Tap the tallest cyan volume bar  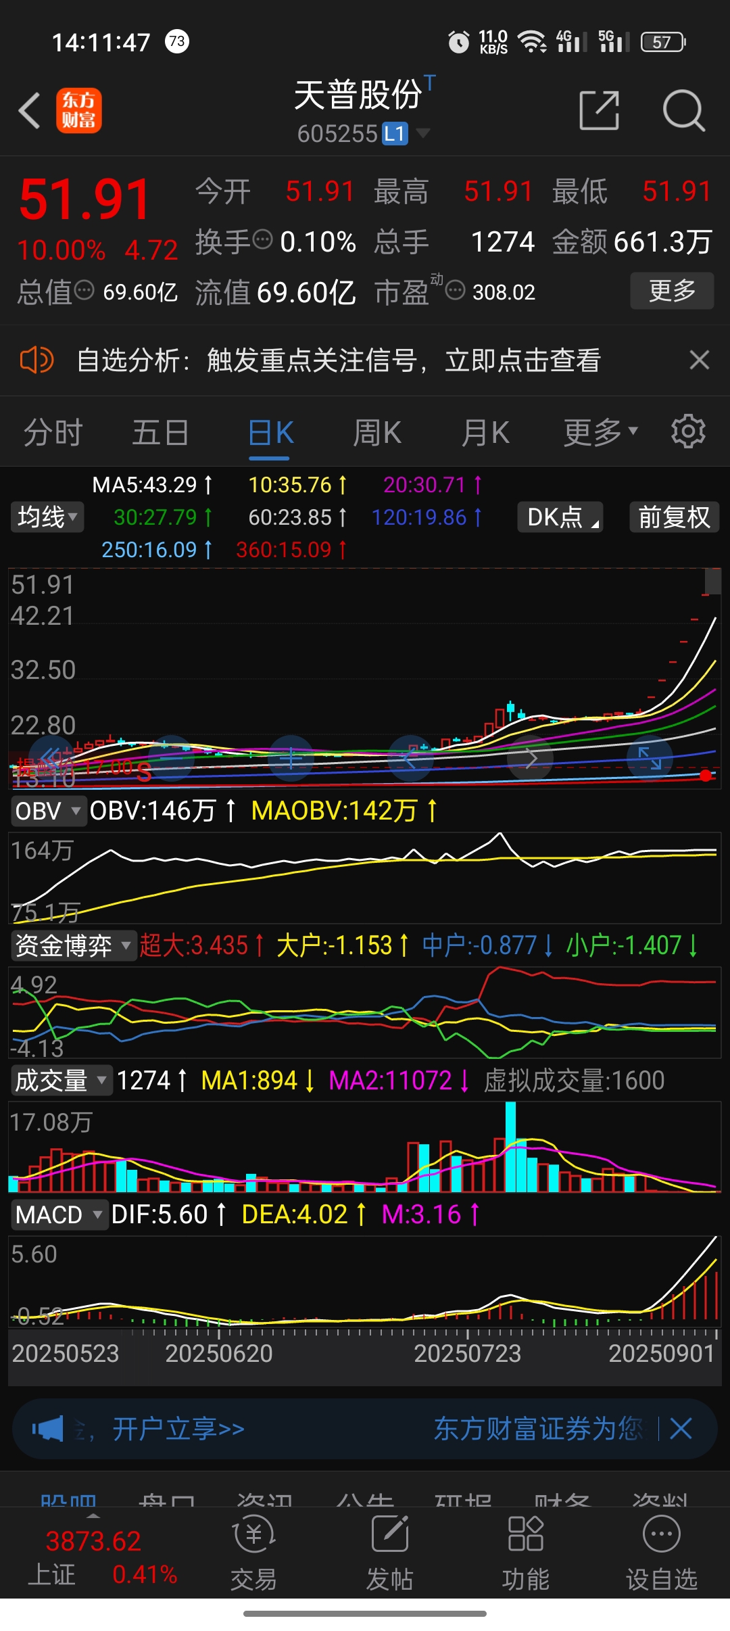511,1147
